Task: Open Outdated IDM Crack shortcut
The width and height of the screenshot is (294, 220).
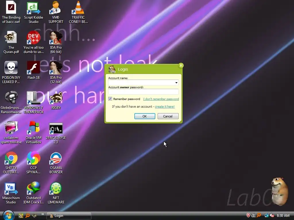Action: click(34, 193)
